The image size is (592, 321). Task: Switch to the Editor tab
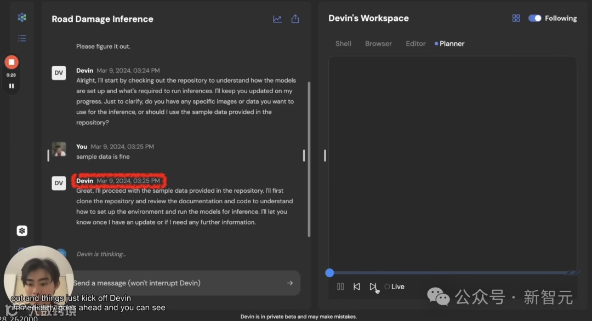point(415,44)
